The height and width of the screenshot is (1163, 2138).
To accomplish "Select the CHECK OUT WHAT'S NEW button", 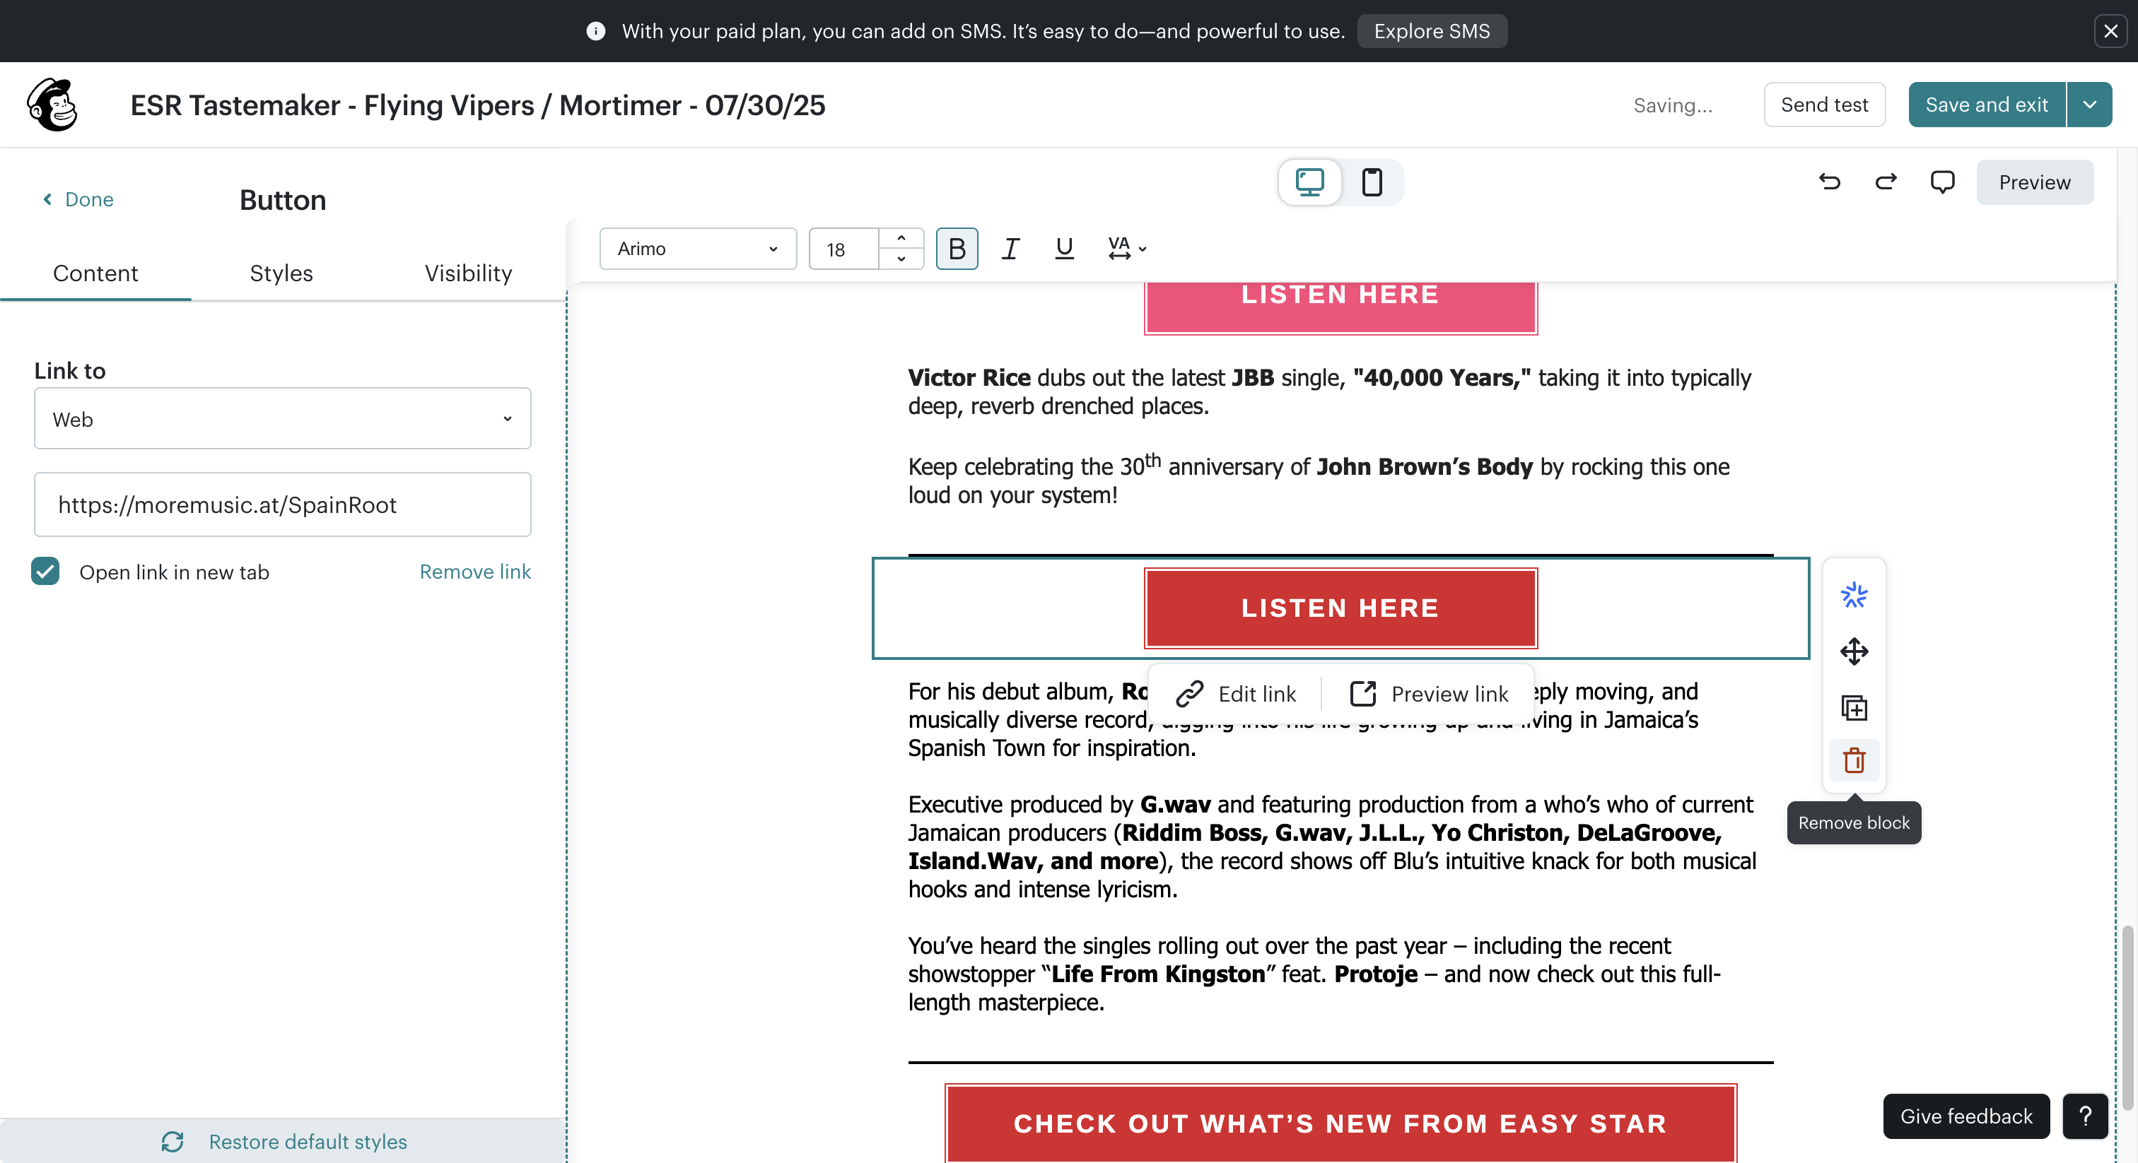I will 1340,1123.
